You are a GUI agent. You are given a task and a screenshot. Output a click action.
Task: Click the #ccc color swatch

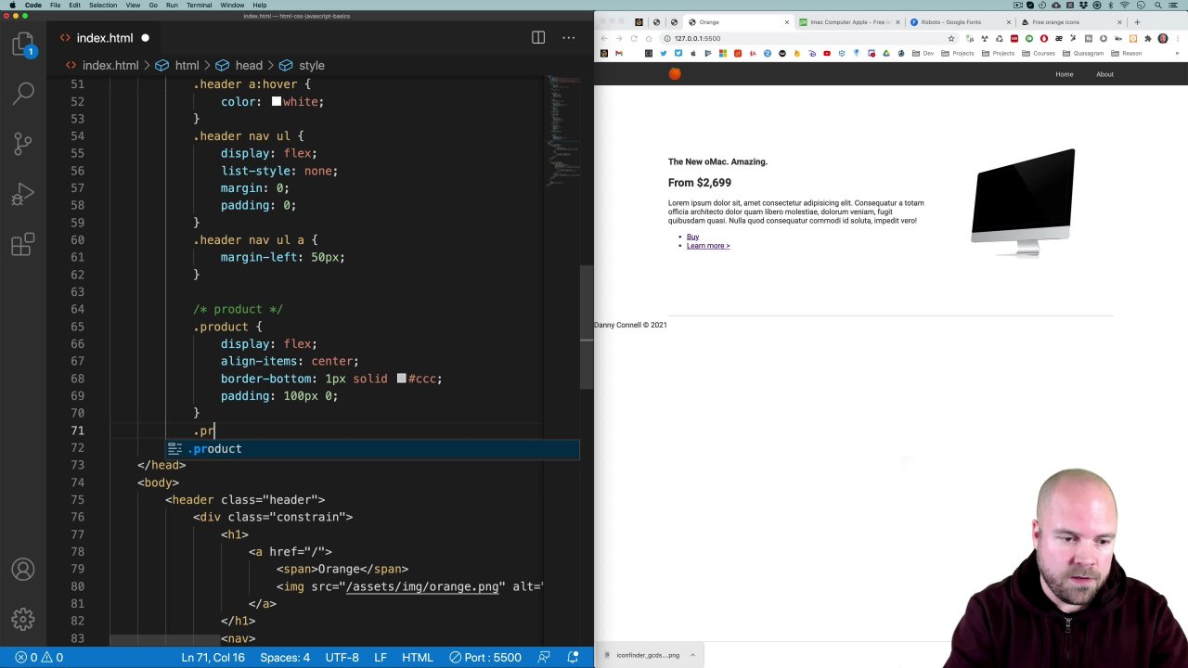click(401, 379)
